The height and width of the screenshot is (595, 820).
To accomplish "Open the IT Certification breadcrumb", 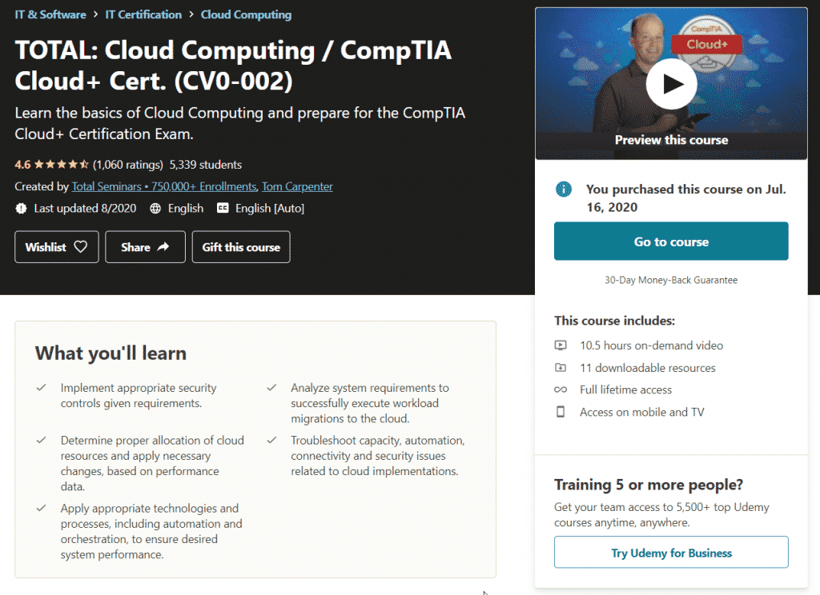I will (143, 14).
